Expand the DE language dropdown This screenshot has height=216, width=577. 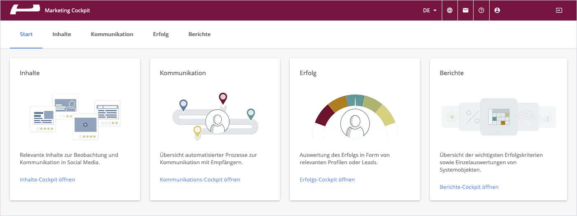coord(429,10)
